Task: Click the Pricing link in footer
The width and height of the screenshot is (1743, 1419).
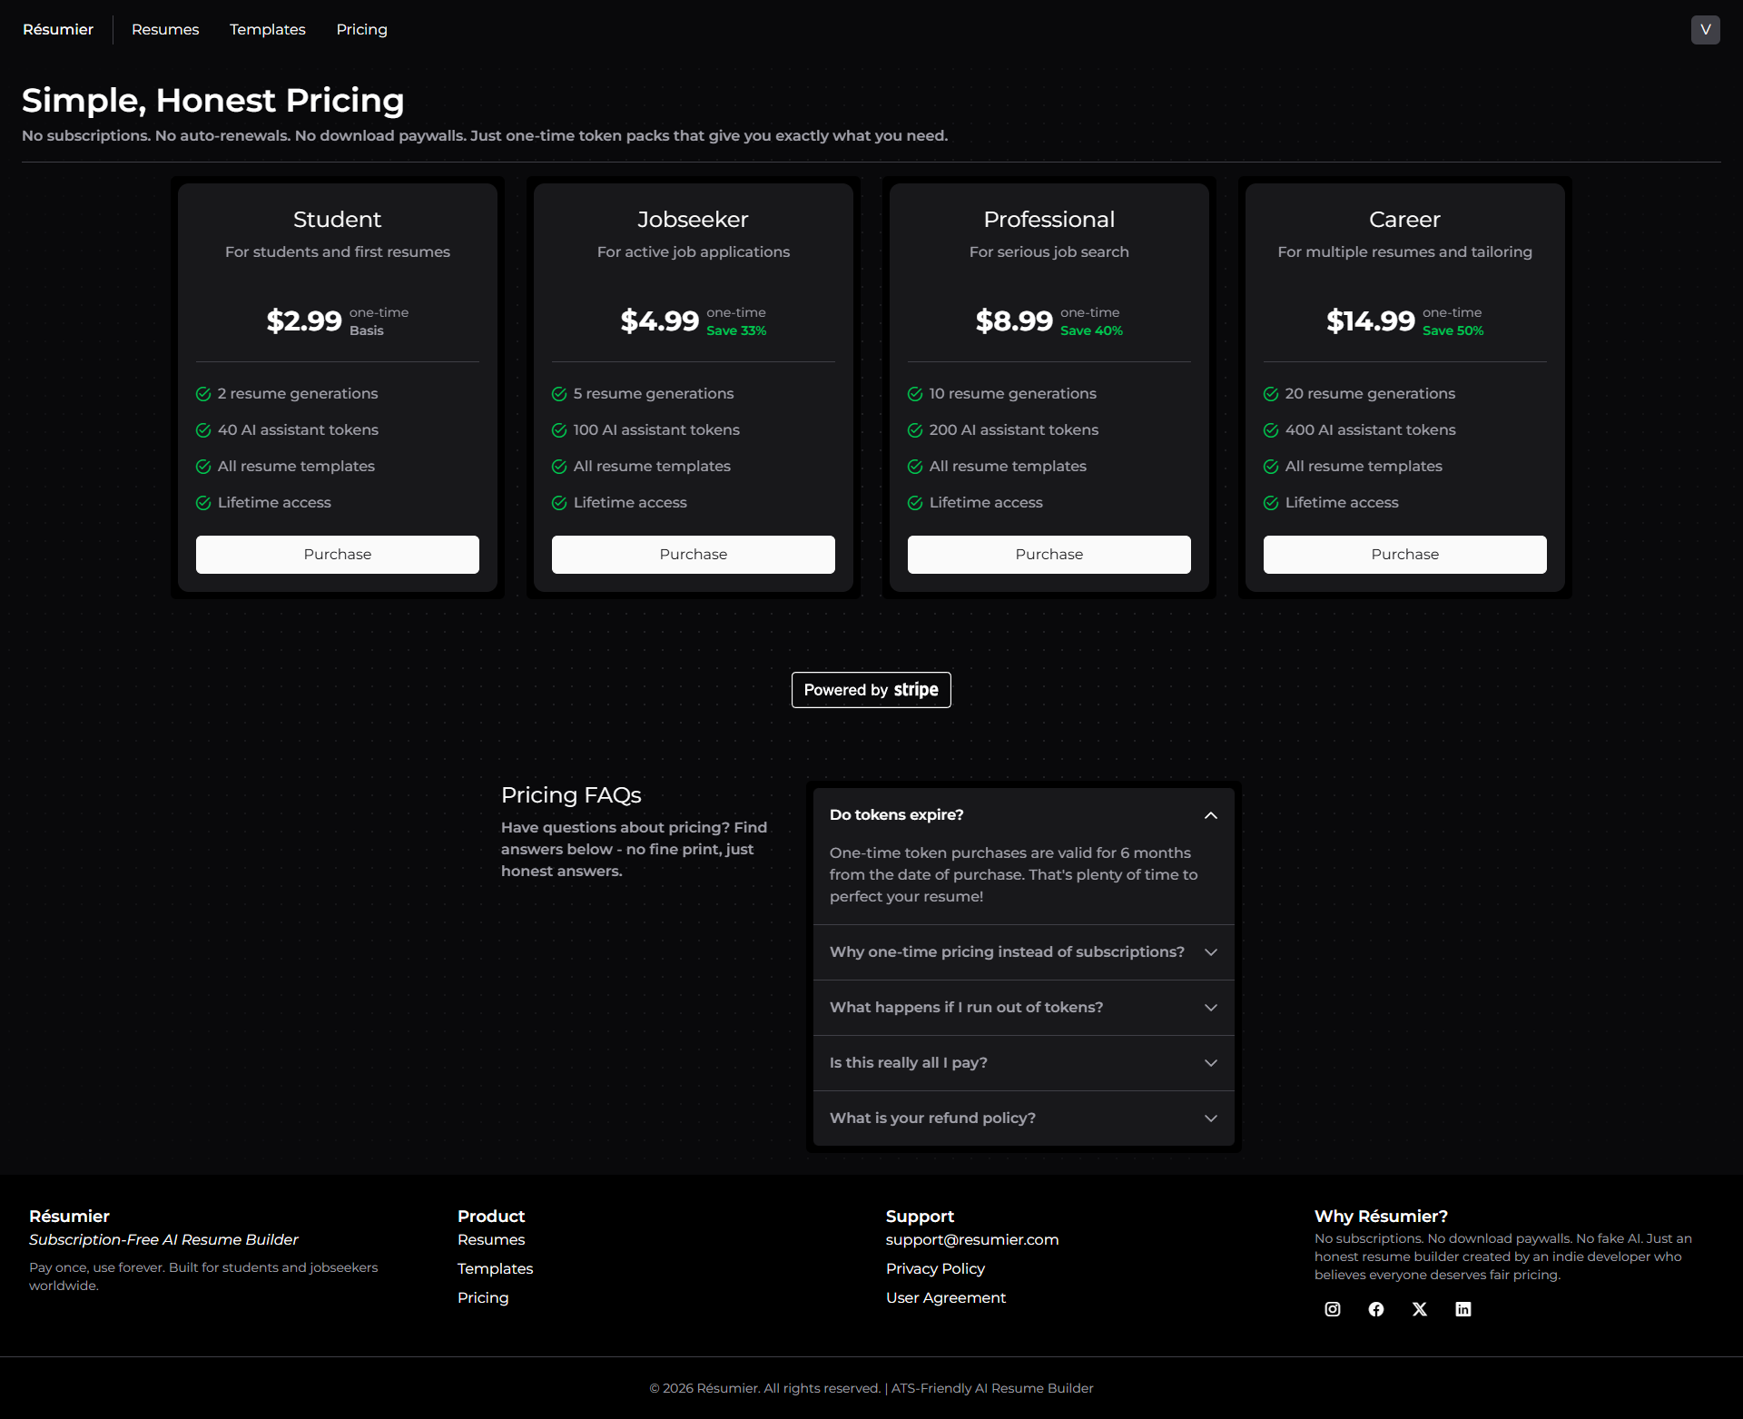Action: coord(482,1297)
